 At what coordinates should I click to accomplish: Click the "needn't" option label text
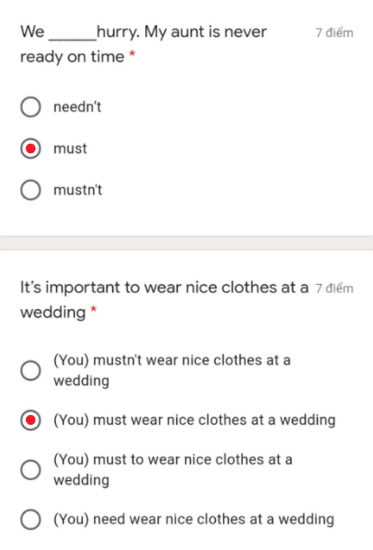pos(77,107)
